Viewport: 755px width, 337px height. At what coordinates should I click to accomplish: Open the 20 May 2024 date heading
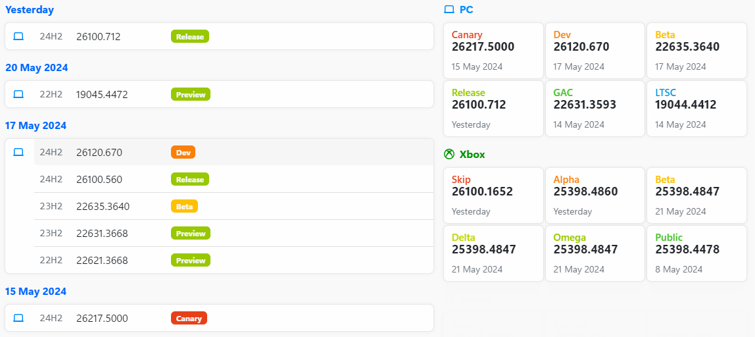37,68
